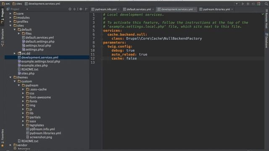Open the 1: Project tool window tab

(x=2, y=16)
